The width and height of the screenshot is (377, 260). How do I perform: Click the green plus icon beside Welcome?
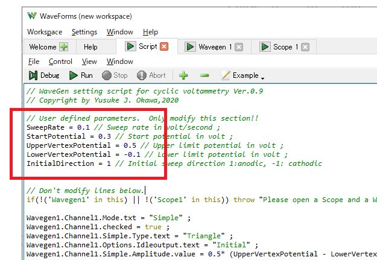tap(64, 47)
